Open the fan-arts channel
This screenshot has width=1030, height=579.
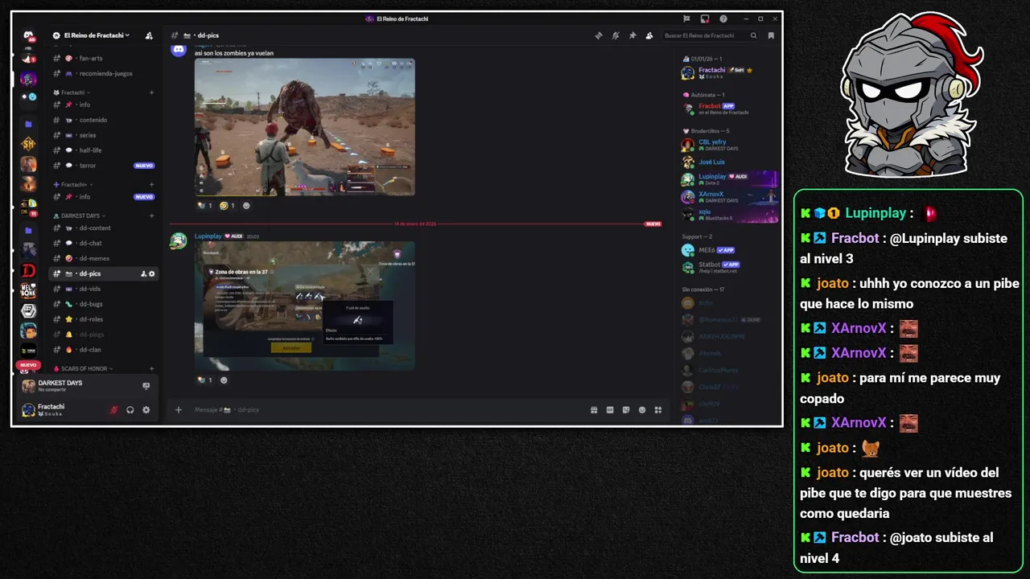coord(104,58)
